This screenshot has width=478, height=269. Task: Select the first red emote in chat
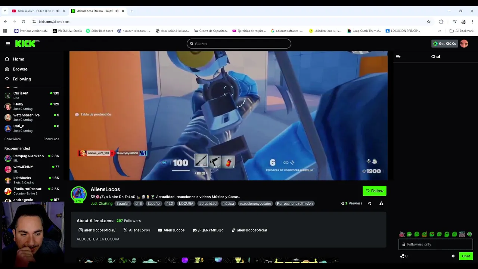402,234
